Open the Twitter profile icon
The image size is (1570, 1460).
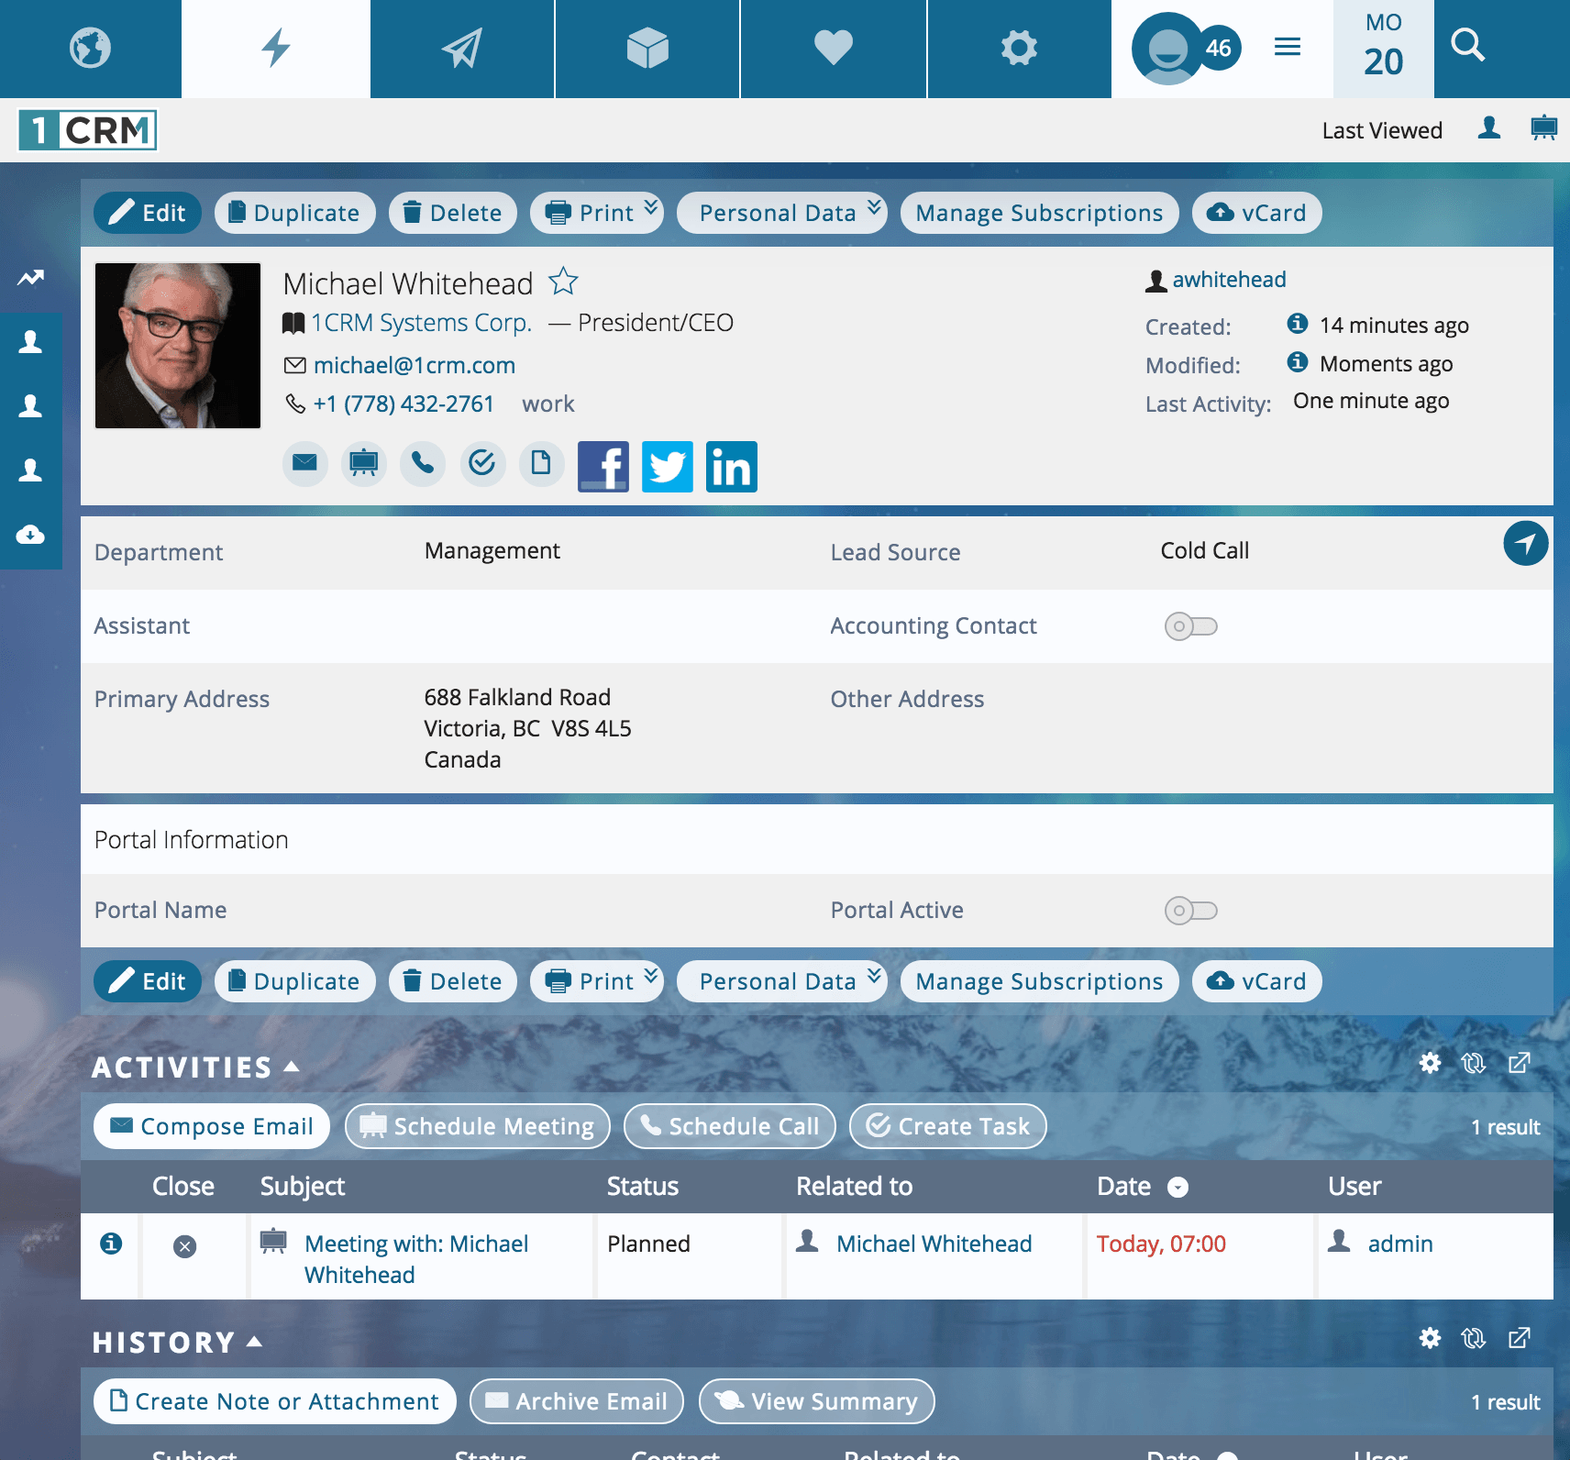tap(668, 467)
